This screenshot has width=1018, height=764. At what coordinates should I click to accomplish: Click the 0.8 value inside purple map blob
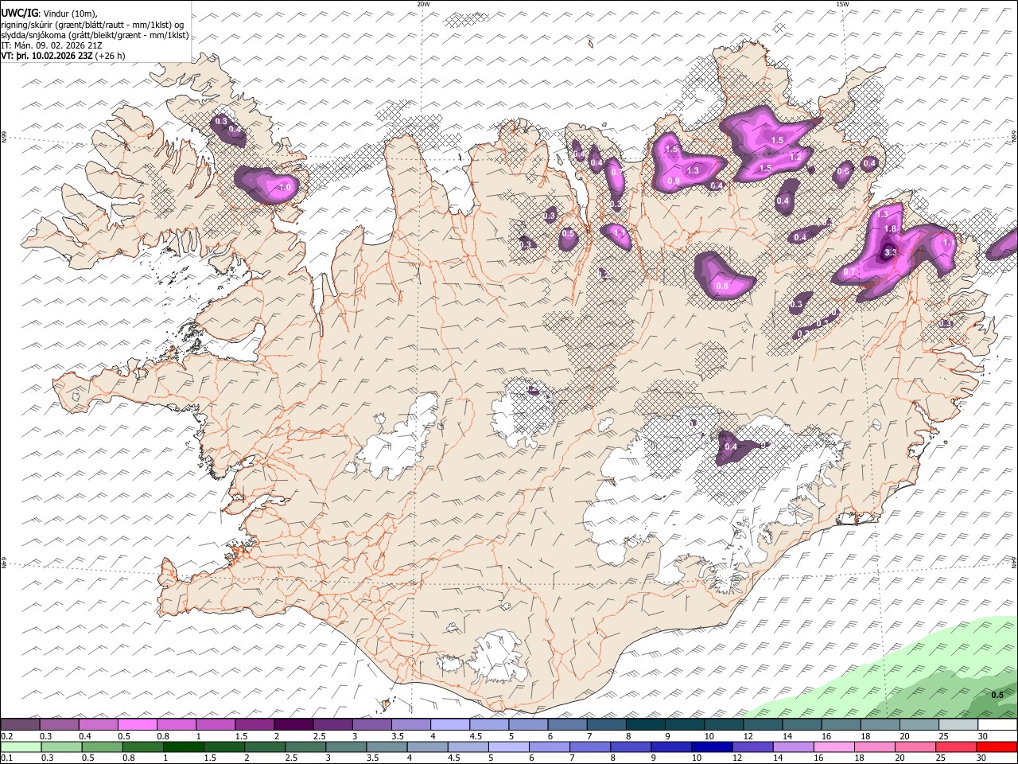click(x=722, y=286)
